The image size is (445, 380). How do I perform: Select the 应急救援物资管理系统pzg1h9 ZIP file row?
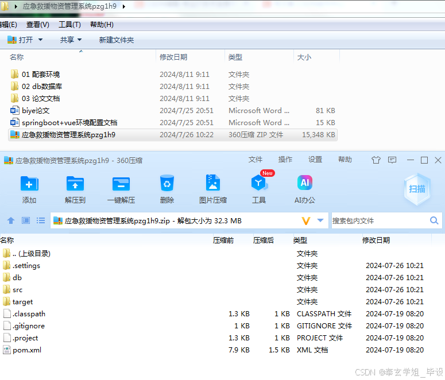173,135
